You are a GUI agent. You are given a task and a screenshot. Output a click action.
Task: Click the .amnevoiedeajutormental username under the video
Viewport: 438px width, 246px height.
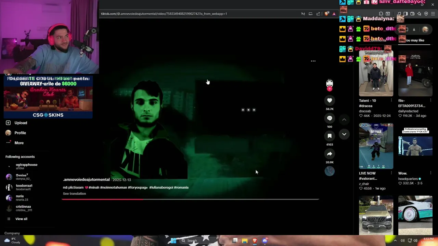86,180
